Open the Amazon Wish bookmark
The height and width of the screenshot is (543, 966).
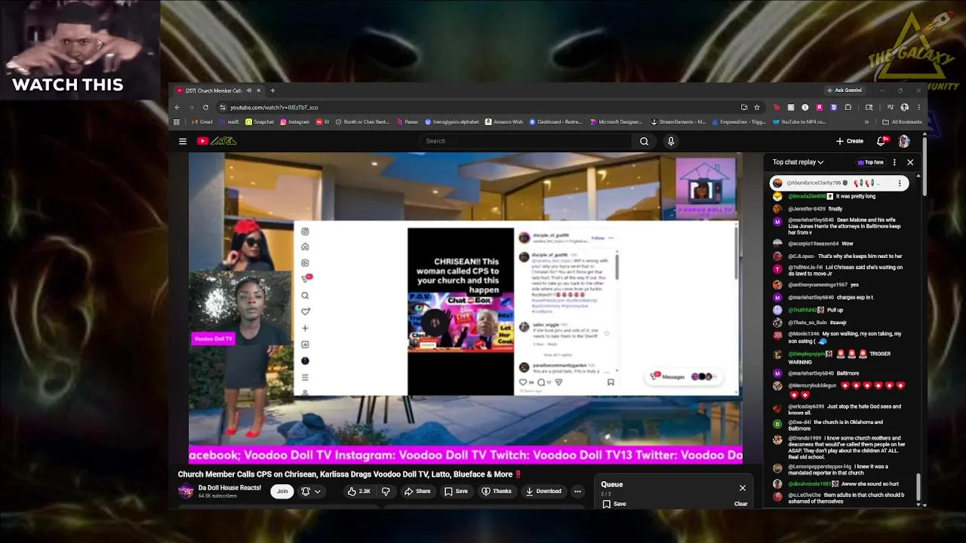[504, 121]
